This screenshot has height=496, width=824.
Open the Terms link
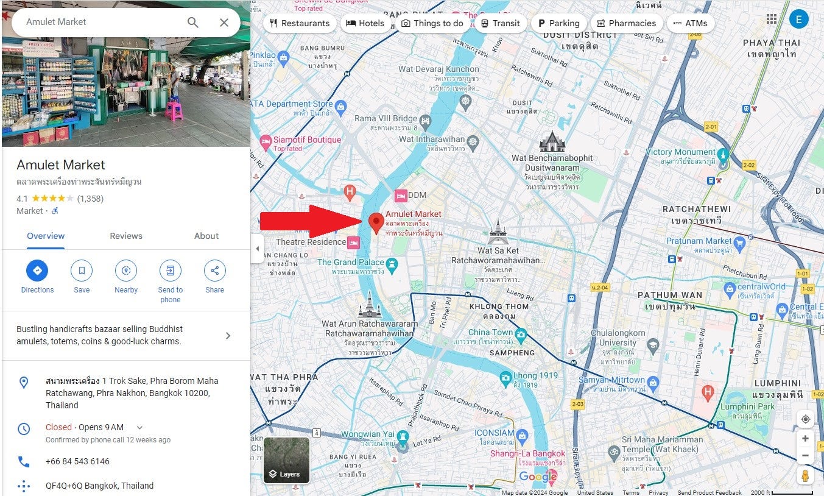coord(631,492)
